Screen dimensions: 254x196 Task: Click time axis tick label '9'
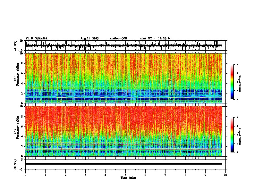point(205,175)
